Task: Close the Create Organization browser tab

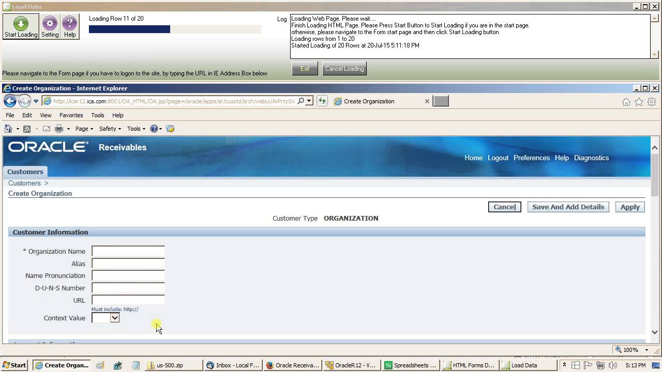Action: tap(427, 101)
